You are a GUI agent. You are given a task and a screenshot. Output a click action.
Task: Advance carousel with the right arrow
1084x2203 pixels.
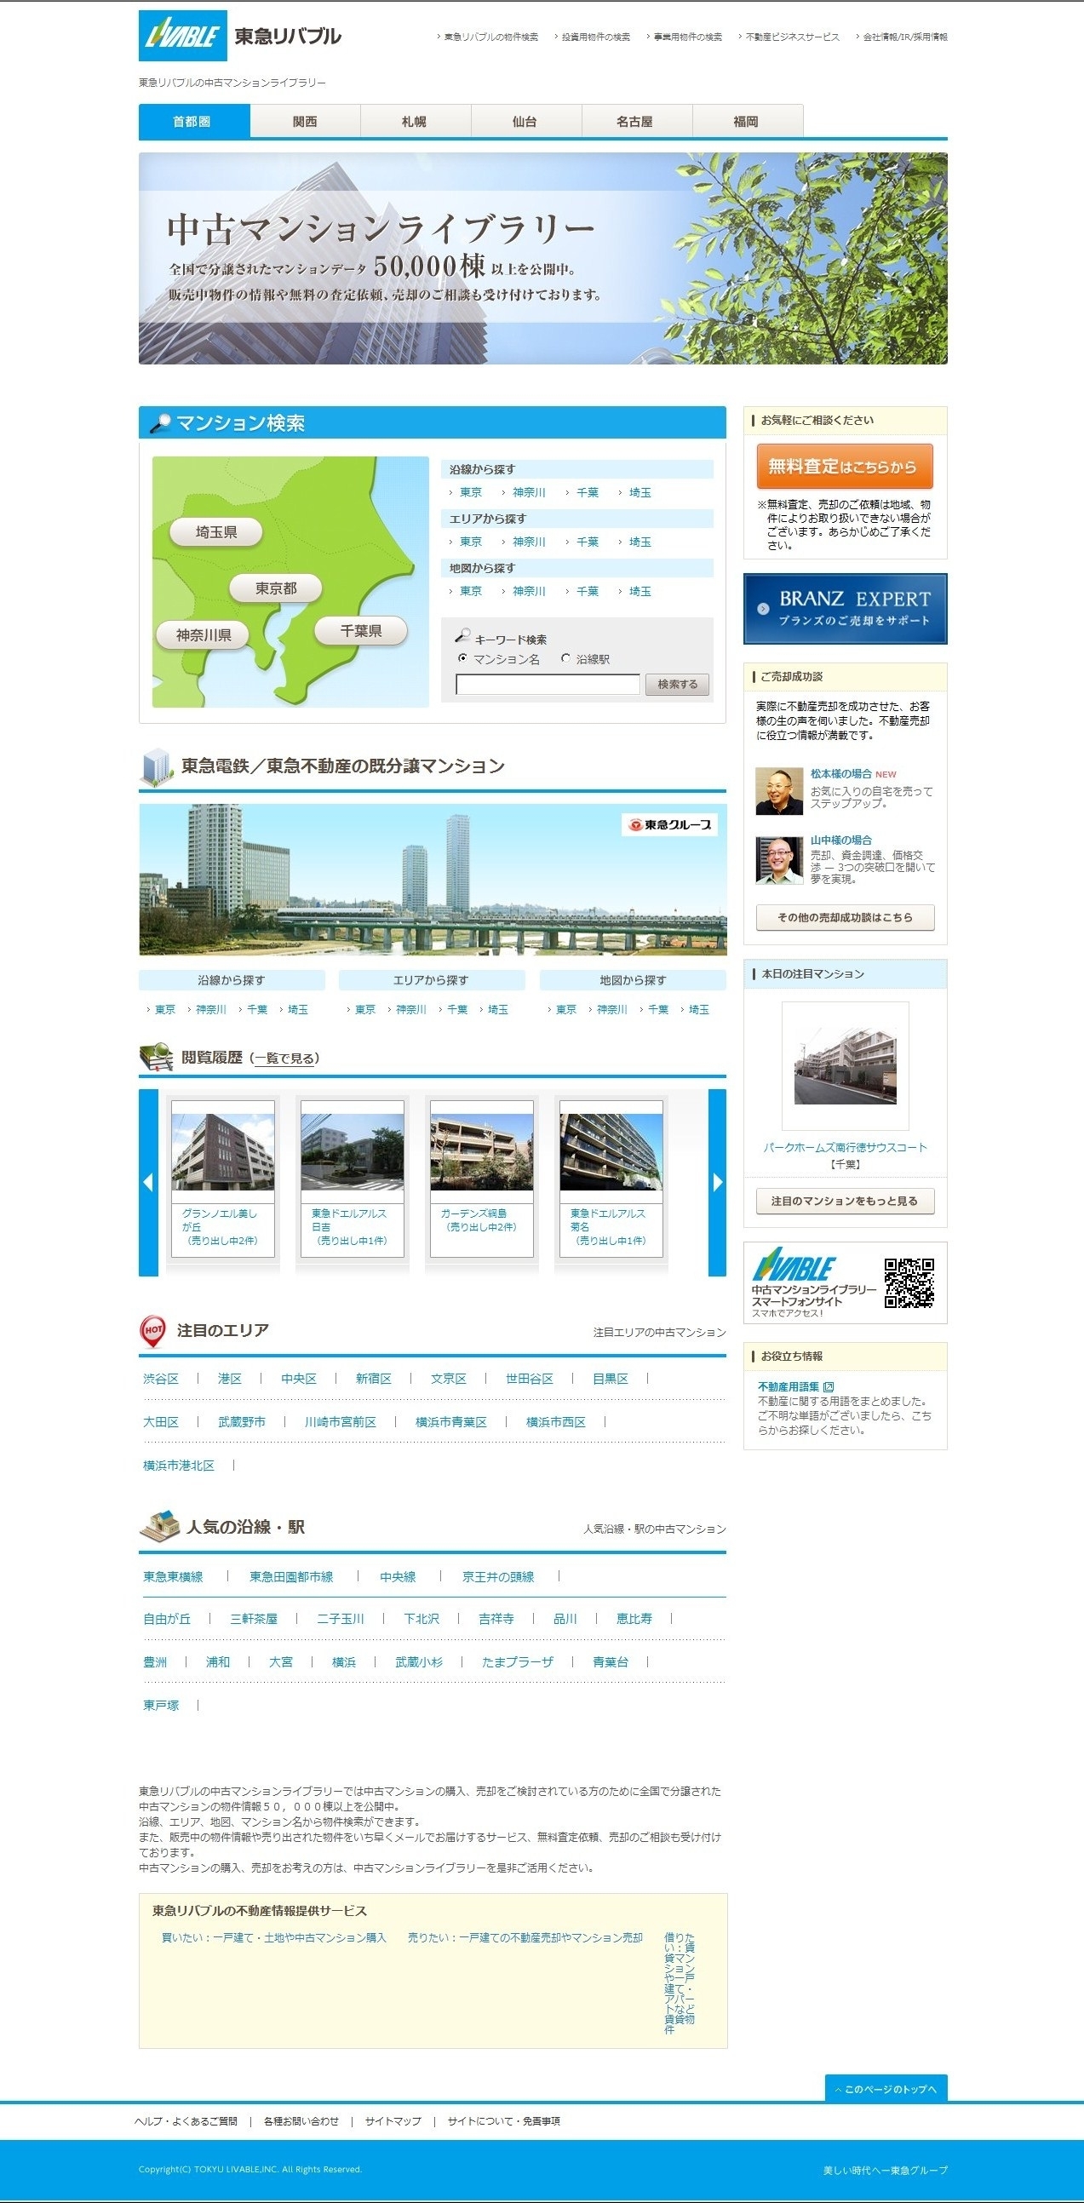point(717,1182)
